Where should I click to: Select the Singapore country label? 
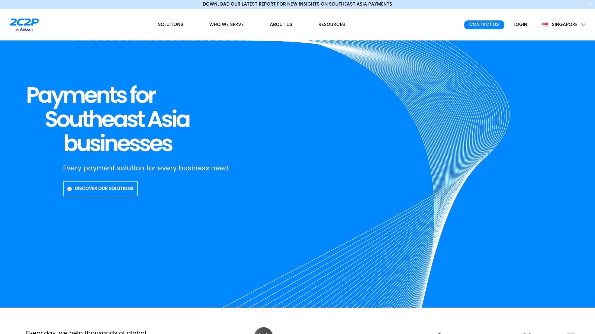565,24
